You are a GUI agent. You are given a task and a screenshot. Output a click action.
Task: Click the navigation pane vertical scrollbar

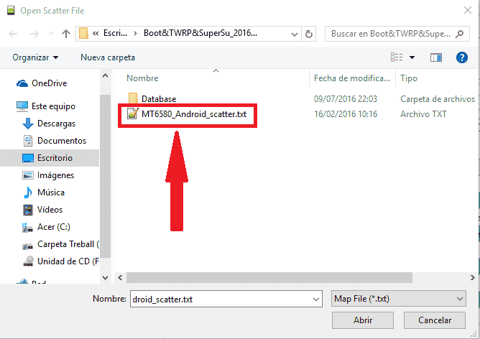tap(106, 176)
